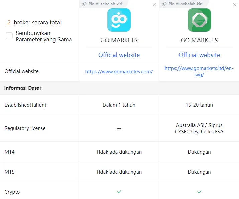Screen dimensions: 239x199
Task: Click 'Dukungan' in the MT5 row
Action: pyautogui.click(x=199, y=172)
